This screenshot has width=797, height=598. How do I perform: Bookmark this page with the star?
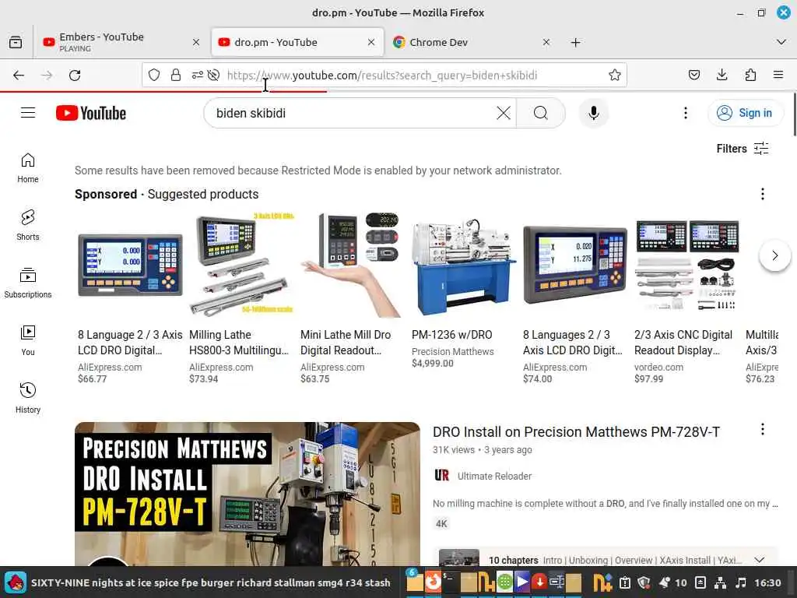(615, 76)
